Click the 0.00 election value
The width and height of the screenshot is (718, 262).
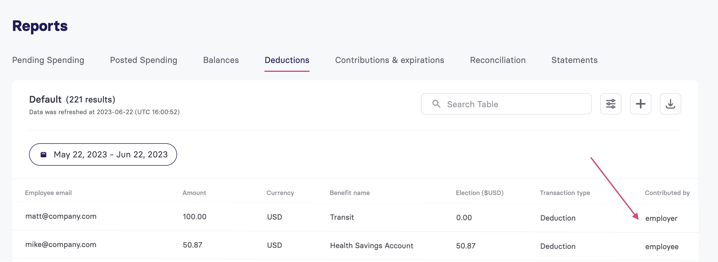(464, 218)
